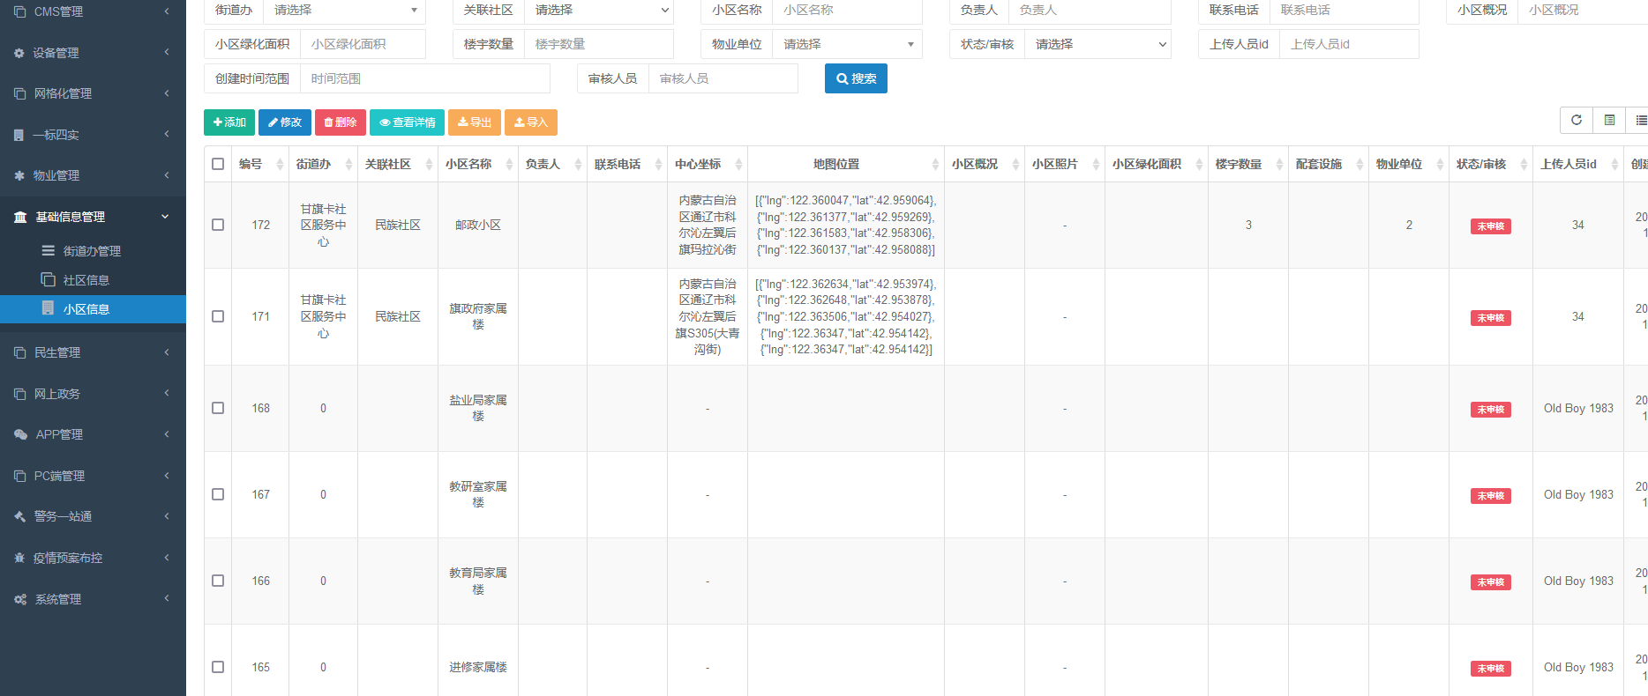This screenshot has height=696, width=1648.
Task: Click the gear icon for 设备管理
Action: 19,53
